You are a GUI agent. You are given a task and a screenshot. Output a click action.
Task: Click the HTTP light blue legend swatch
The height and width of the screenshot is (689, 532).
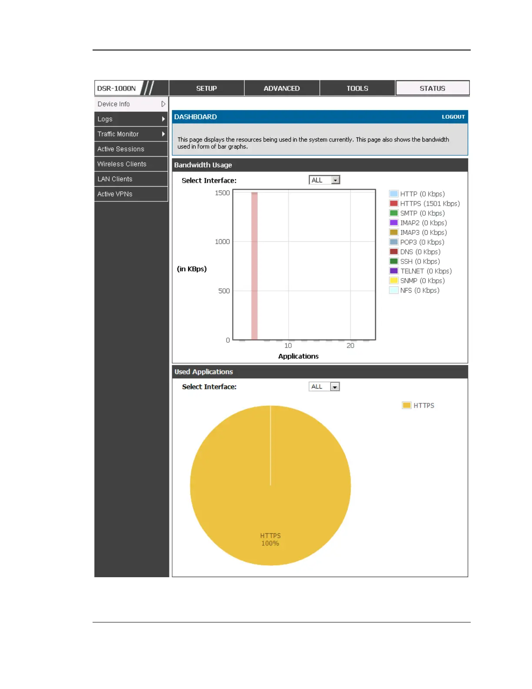tap(394, 194)
